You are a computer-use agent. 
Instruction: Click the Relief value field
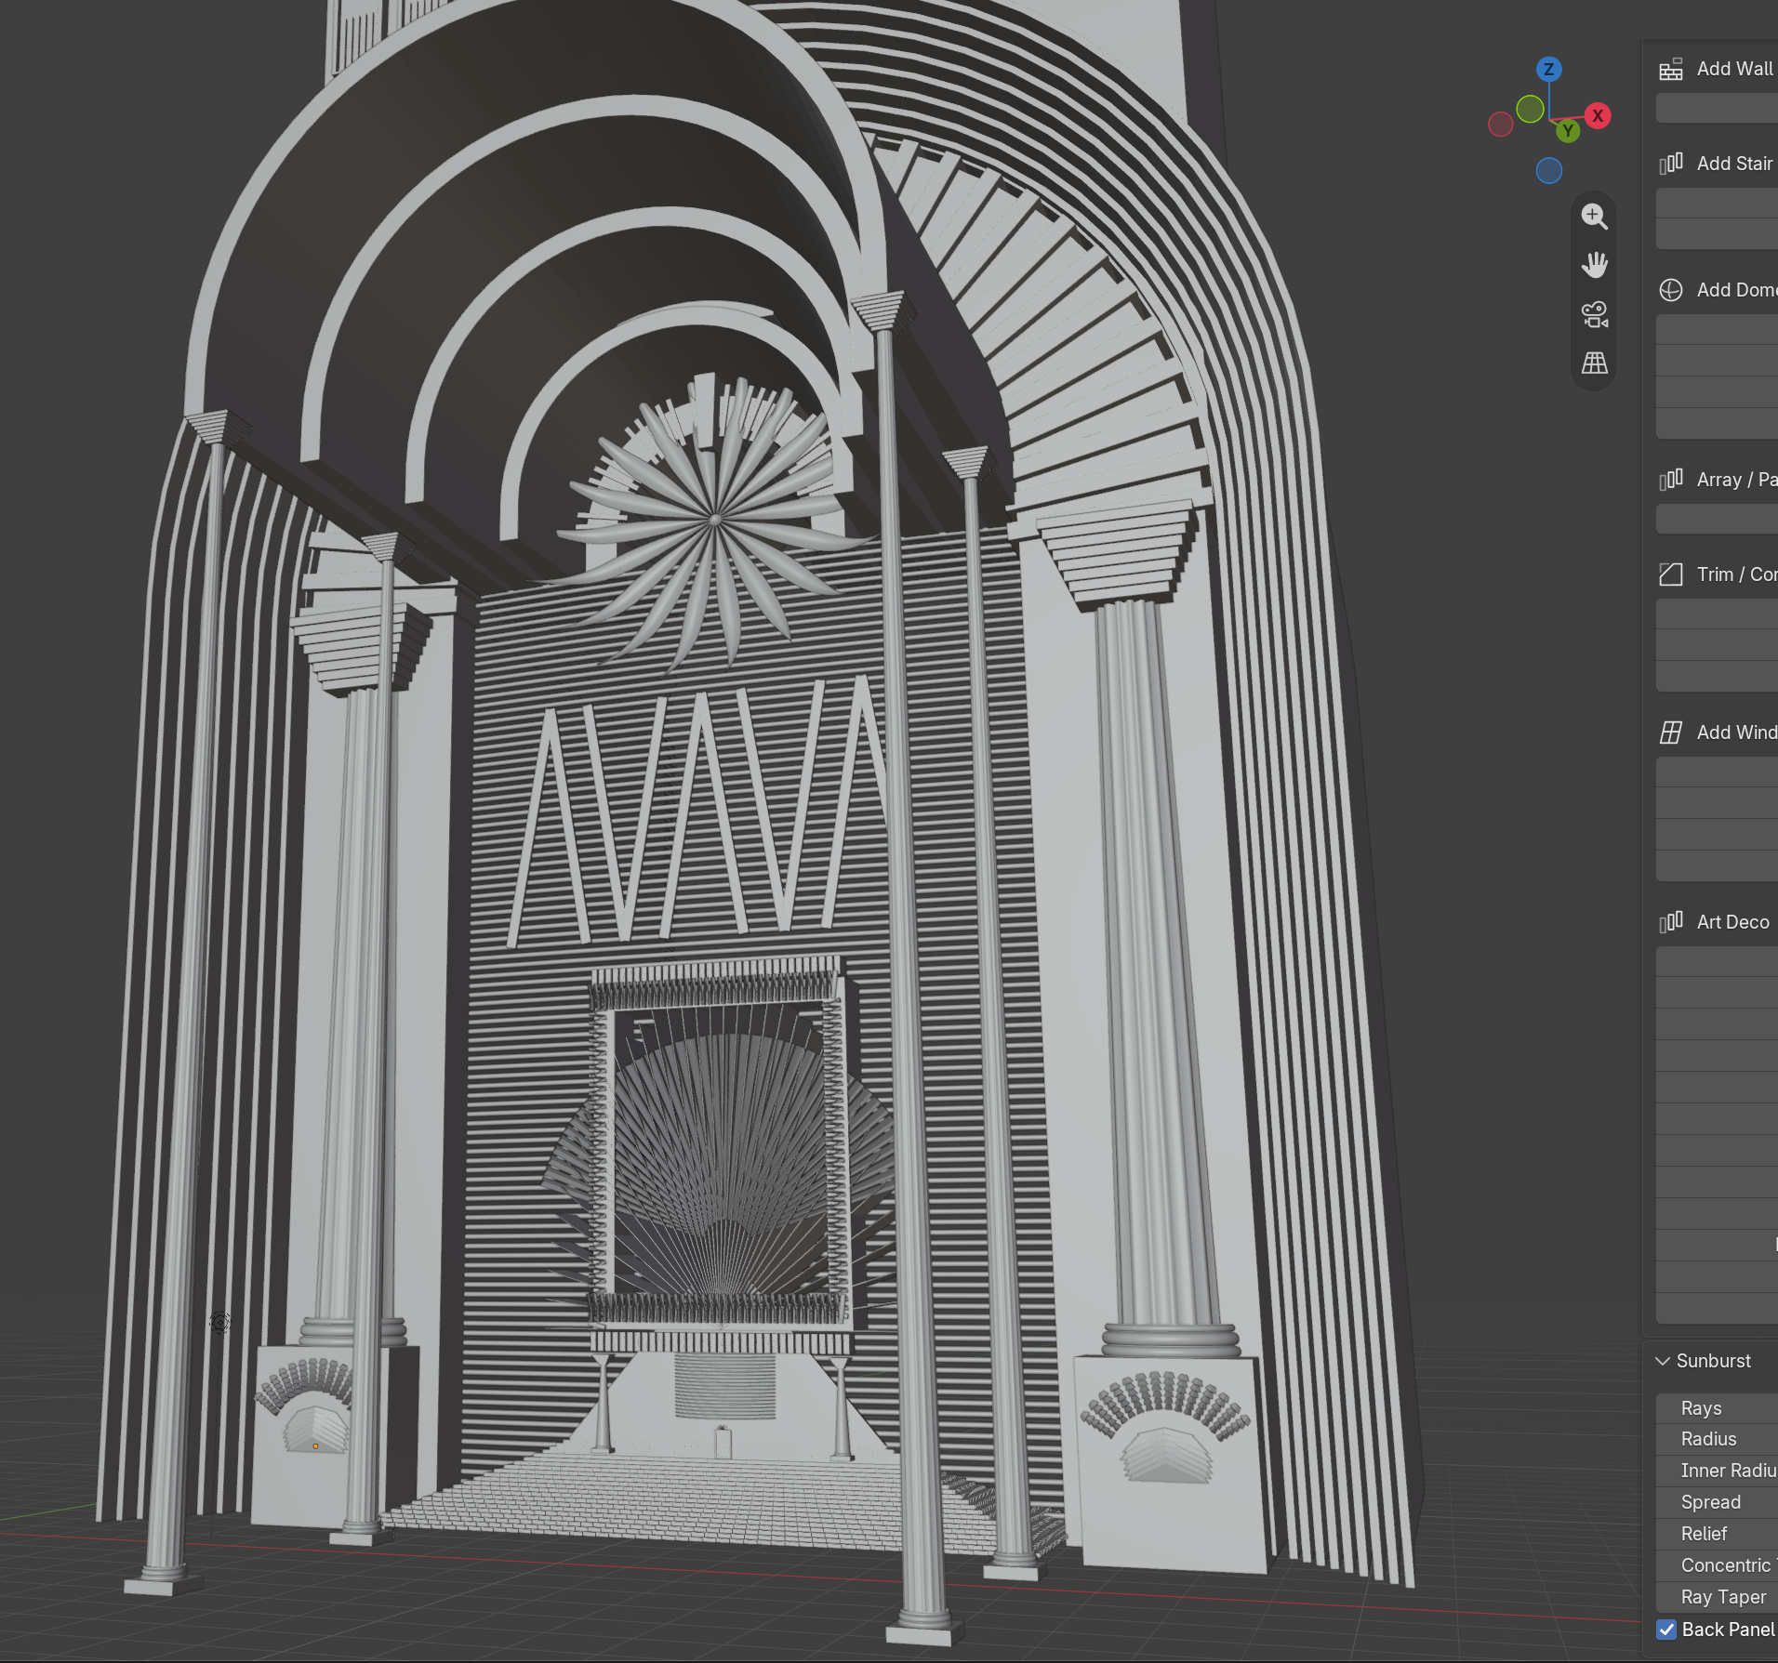point(1717,1534)
